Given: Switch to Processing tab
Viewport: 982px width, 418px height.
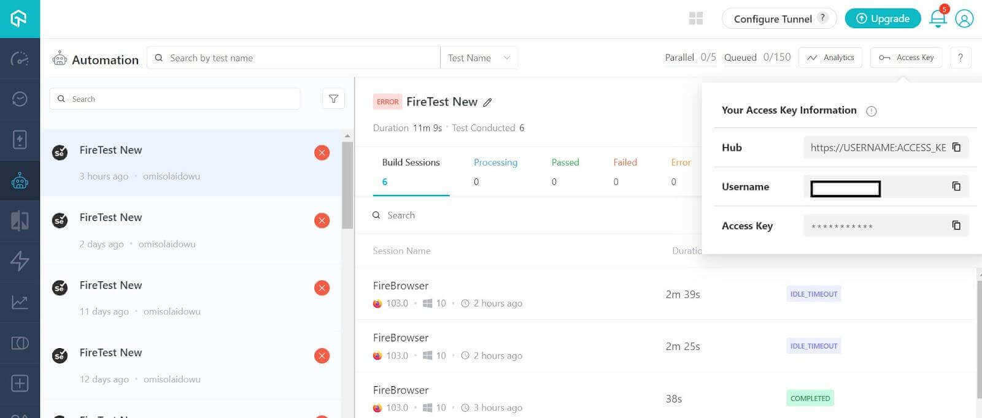Looking at the screenshot, I should click(495, 172).
